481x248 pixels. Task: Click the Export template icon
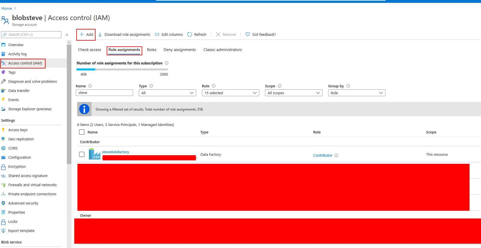pyautogui.click(x=3, y=231)
